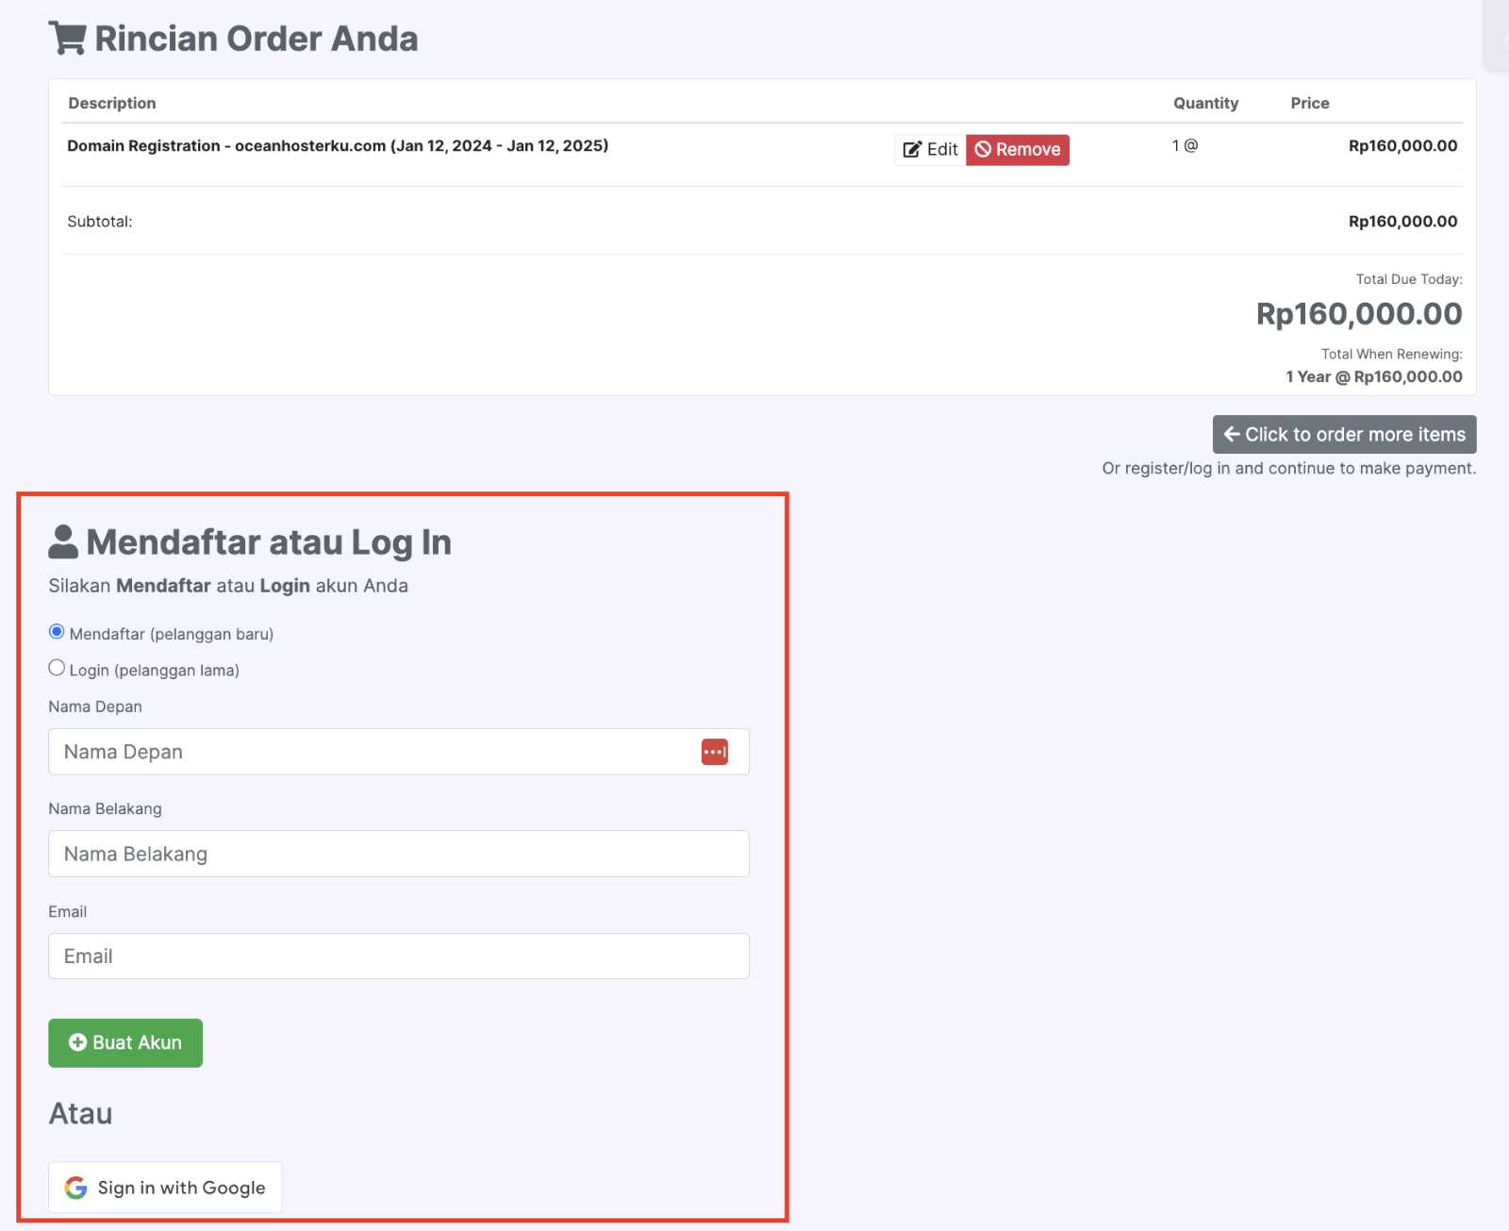Screen dimensions: 1509x1231
Task: Sign in with Google
Action: [x=165, y=1188]
